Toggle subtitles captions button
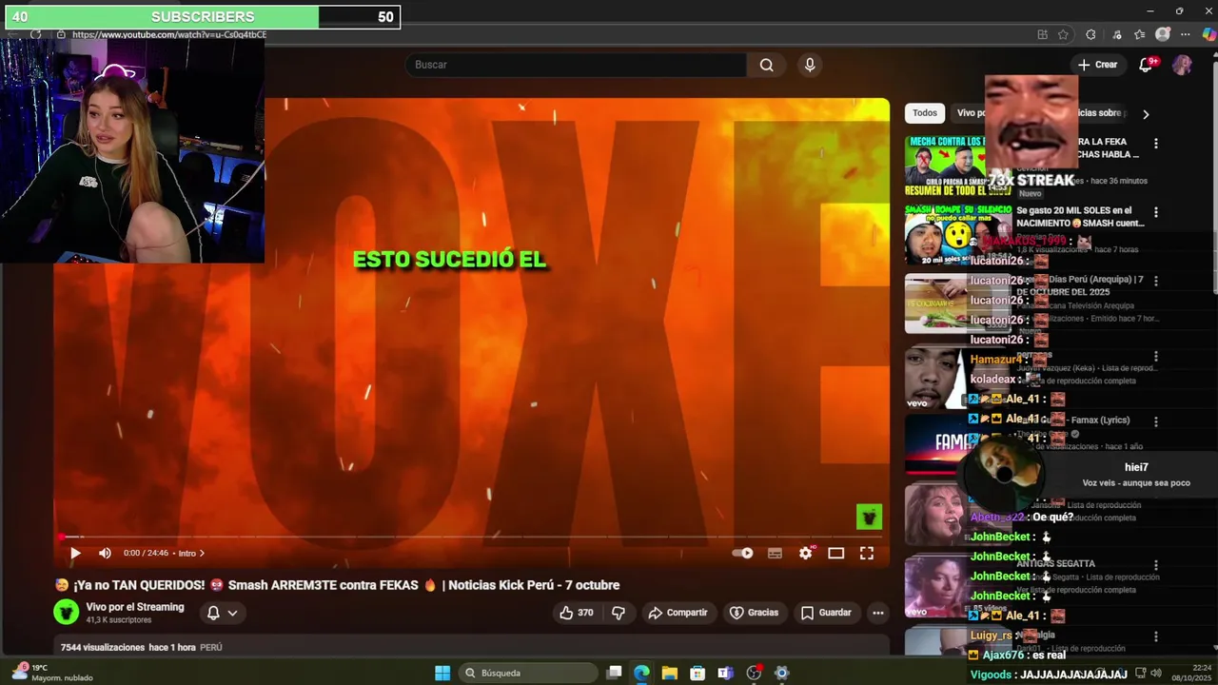Image resolution: width=1218 pixels, height=685 pixels. (775, 553)
